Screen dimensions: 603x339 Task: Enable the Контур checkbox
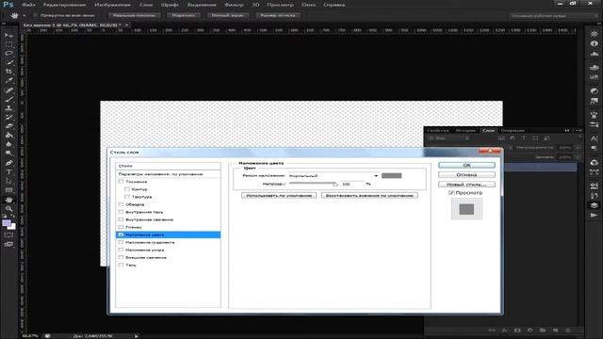pyautogui.click(x=127, y=189)
